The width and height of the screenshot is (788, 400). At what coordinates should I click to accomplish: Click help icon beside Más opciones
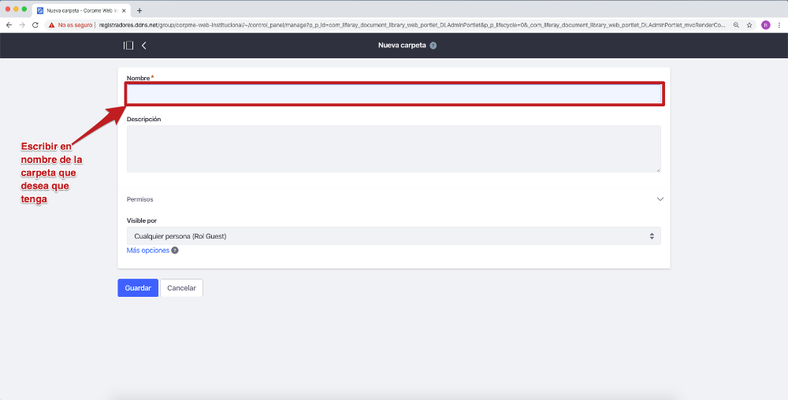(175, 250)
